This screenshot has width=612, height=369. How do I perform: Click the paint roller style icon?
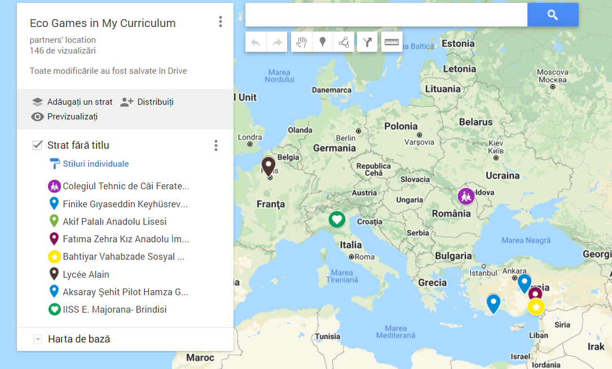[55, 163]
